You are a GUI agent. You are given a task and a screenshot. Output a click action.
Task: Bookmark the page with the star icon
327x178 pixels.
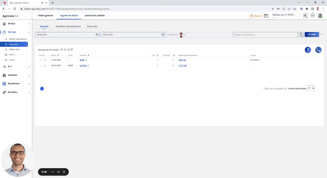295,9
